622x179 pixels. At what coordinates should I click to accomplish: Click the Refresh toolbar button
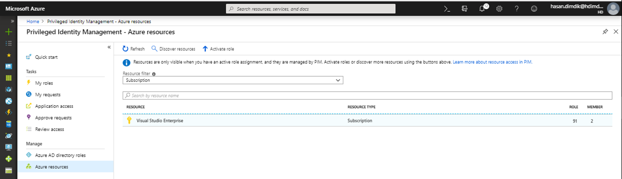click(x=133, y=49)
